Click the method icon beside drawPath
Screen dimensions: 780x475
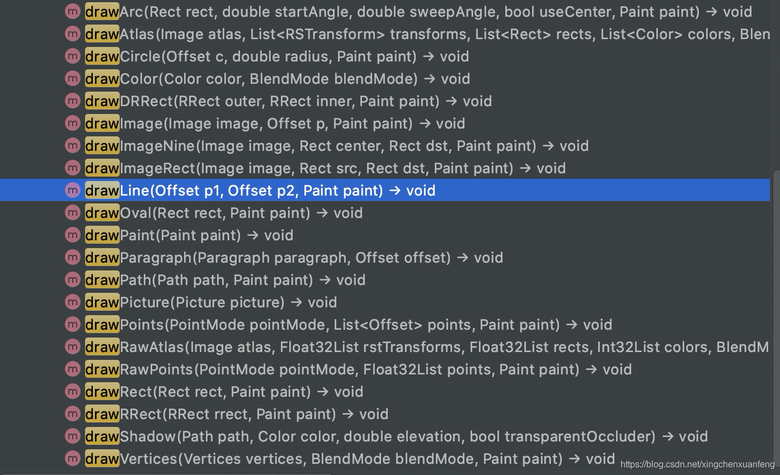point(73,280)
